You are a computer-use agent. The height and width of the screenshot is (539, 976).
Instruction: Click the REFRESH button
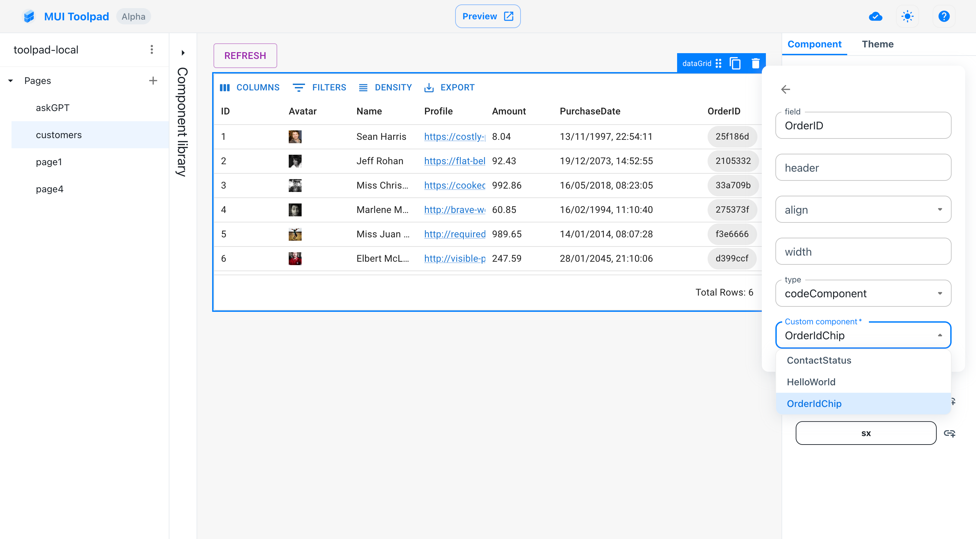(x=245, y=56)
